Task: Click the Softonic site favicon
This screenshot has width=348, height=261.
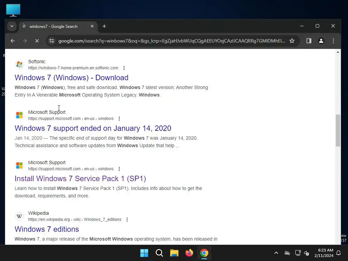Action: [19, 65]
